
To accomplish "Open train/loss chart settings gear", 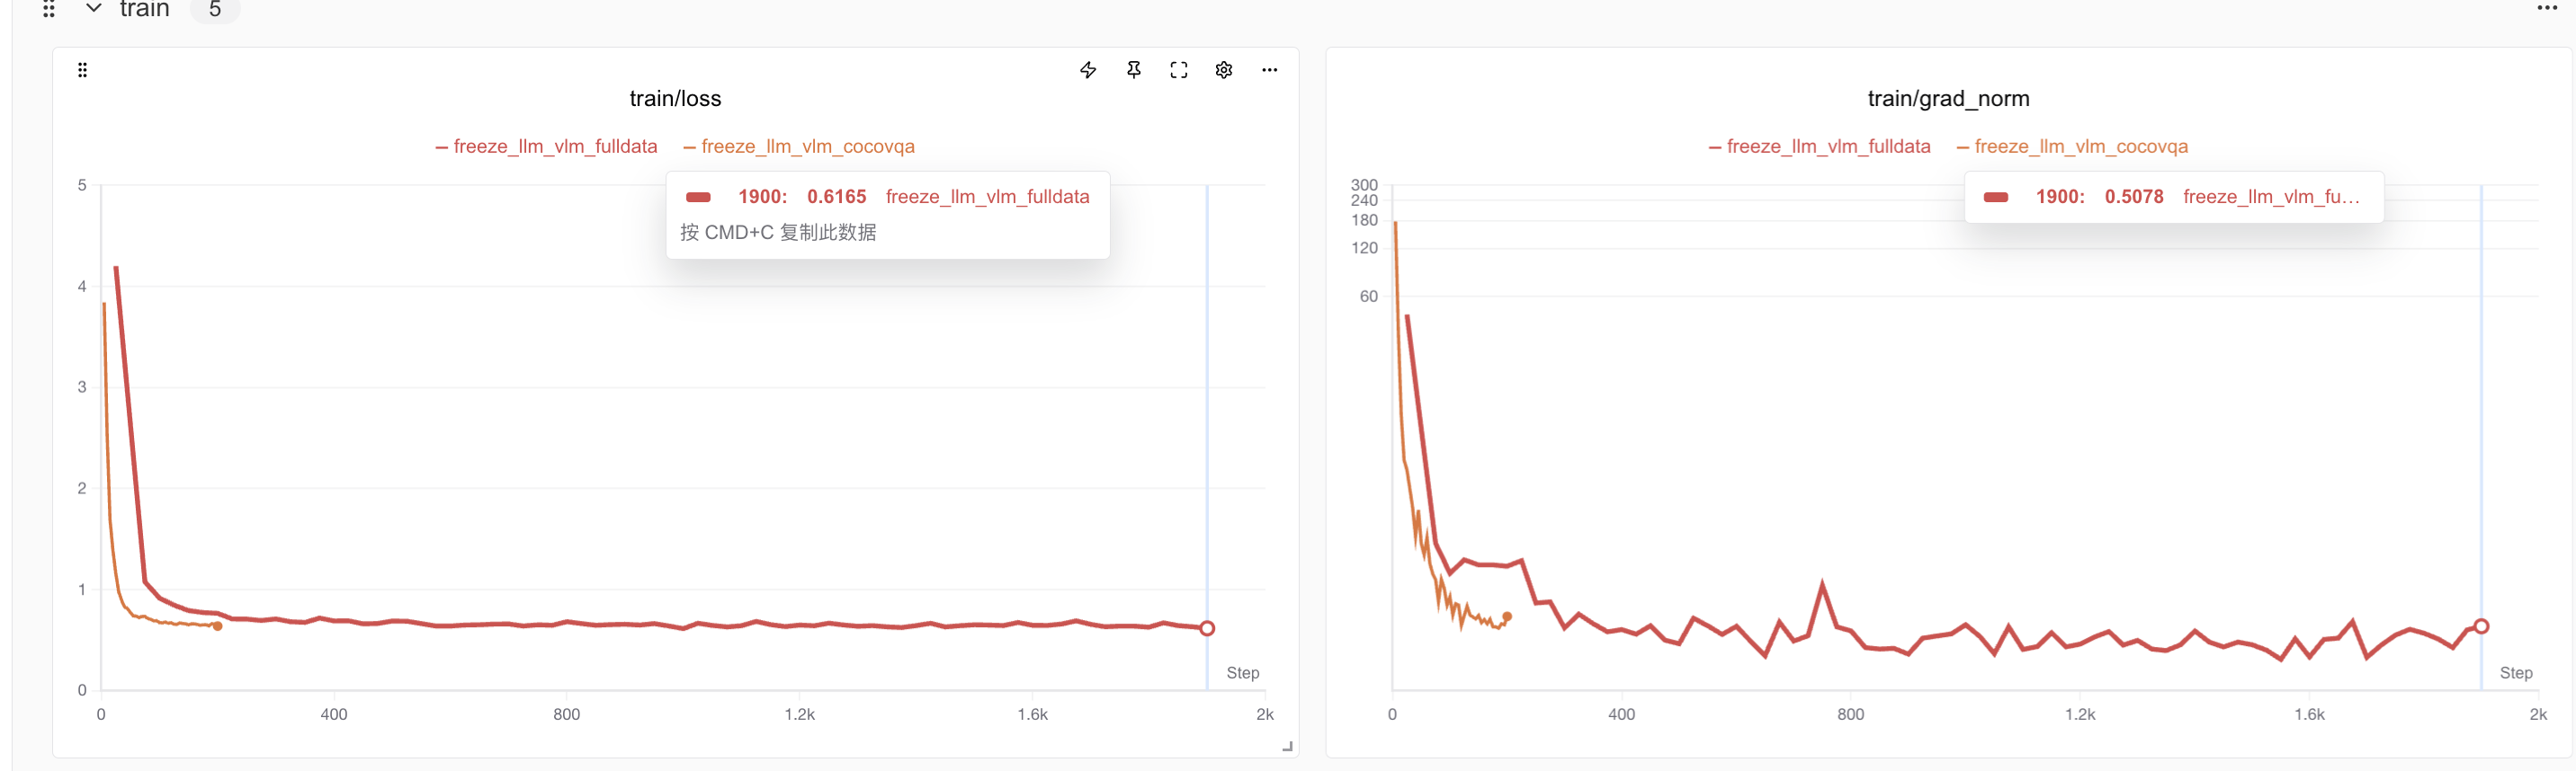I will 1223,70.
